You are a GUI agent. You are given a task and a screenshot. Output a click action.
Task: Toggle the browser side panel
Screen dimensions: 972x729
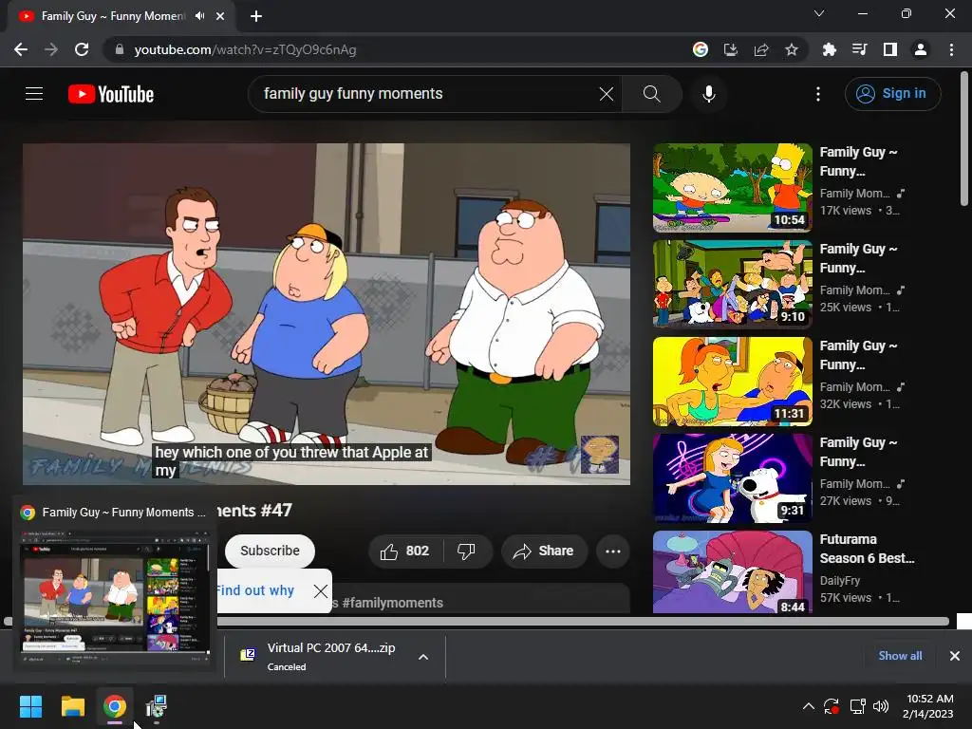(x=890, y=49)
